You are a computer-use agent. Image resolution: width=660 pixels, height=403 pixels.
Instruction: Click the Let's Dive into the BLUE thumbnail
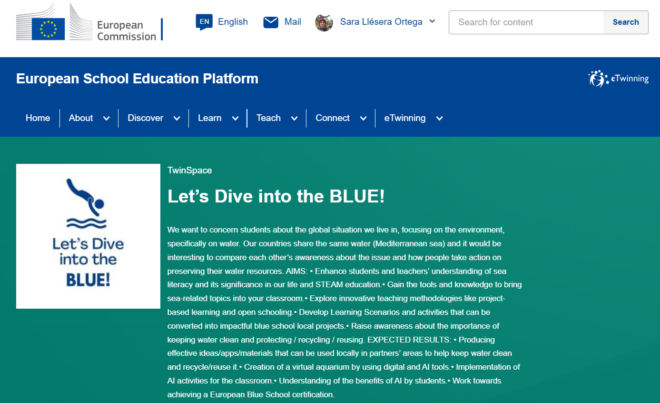click(x=88, y=236)
